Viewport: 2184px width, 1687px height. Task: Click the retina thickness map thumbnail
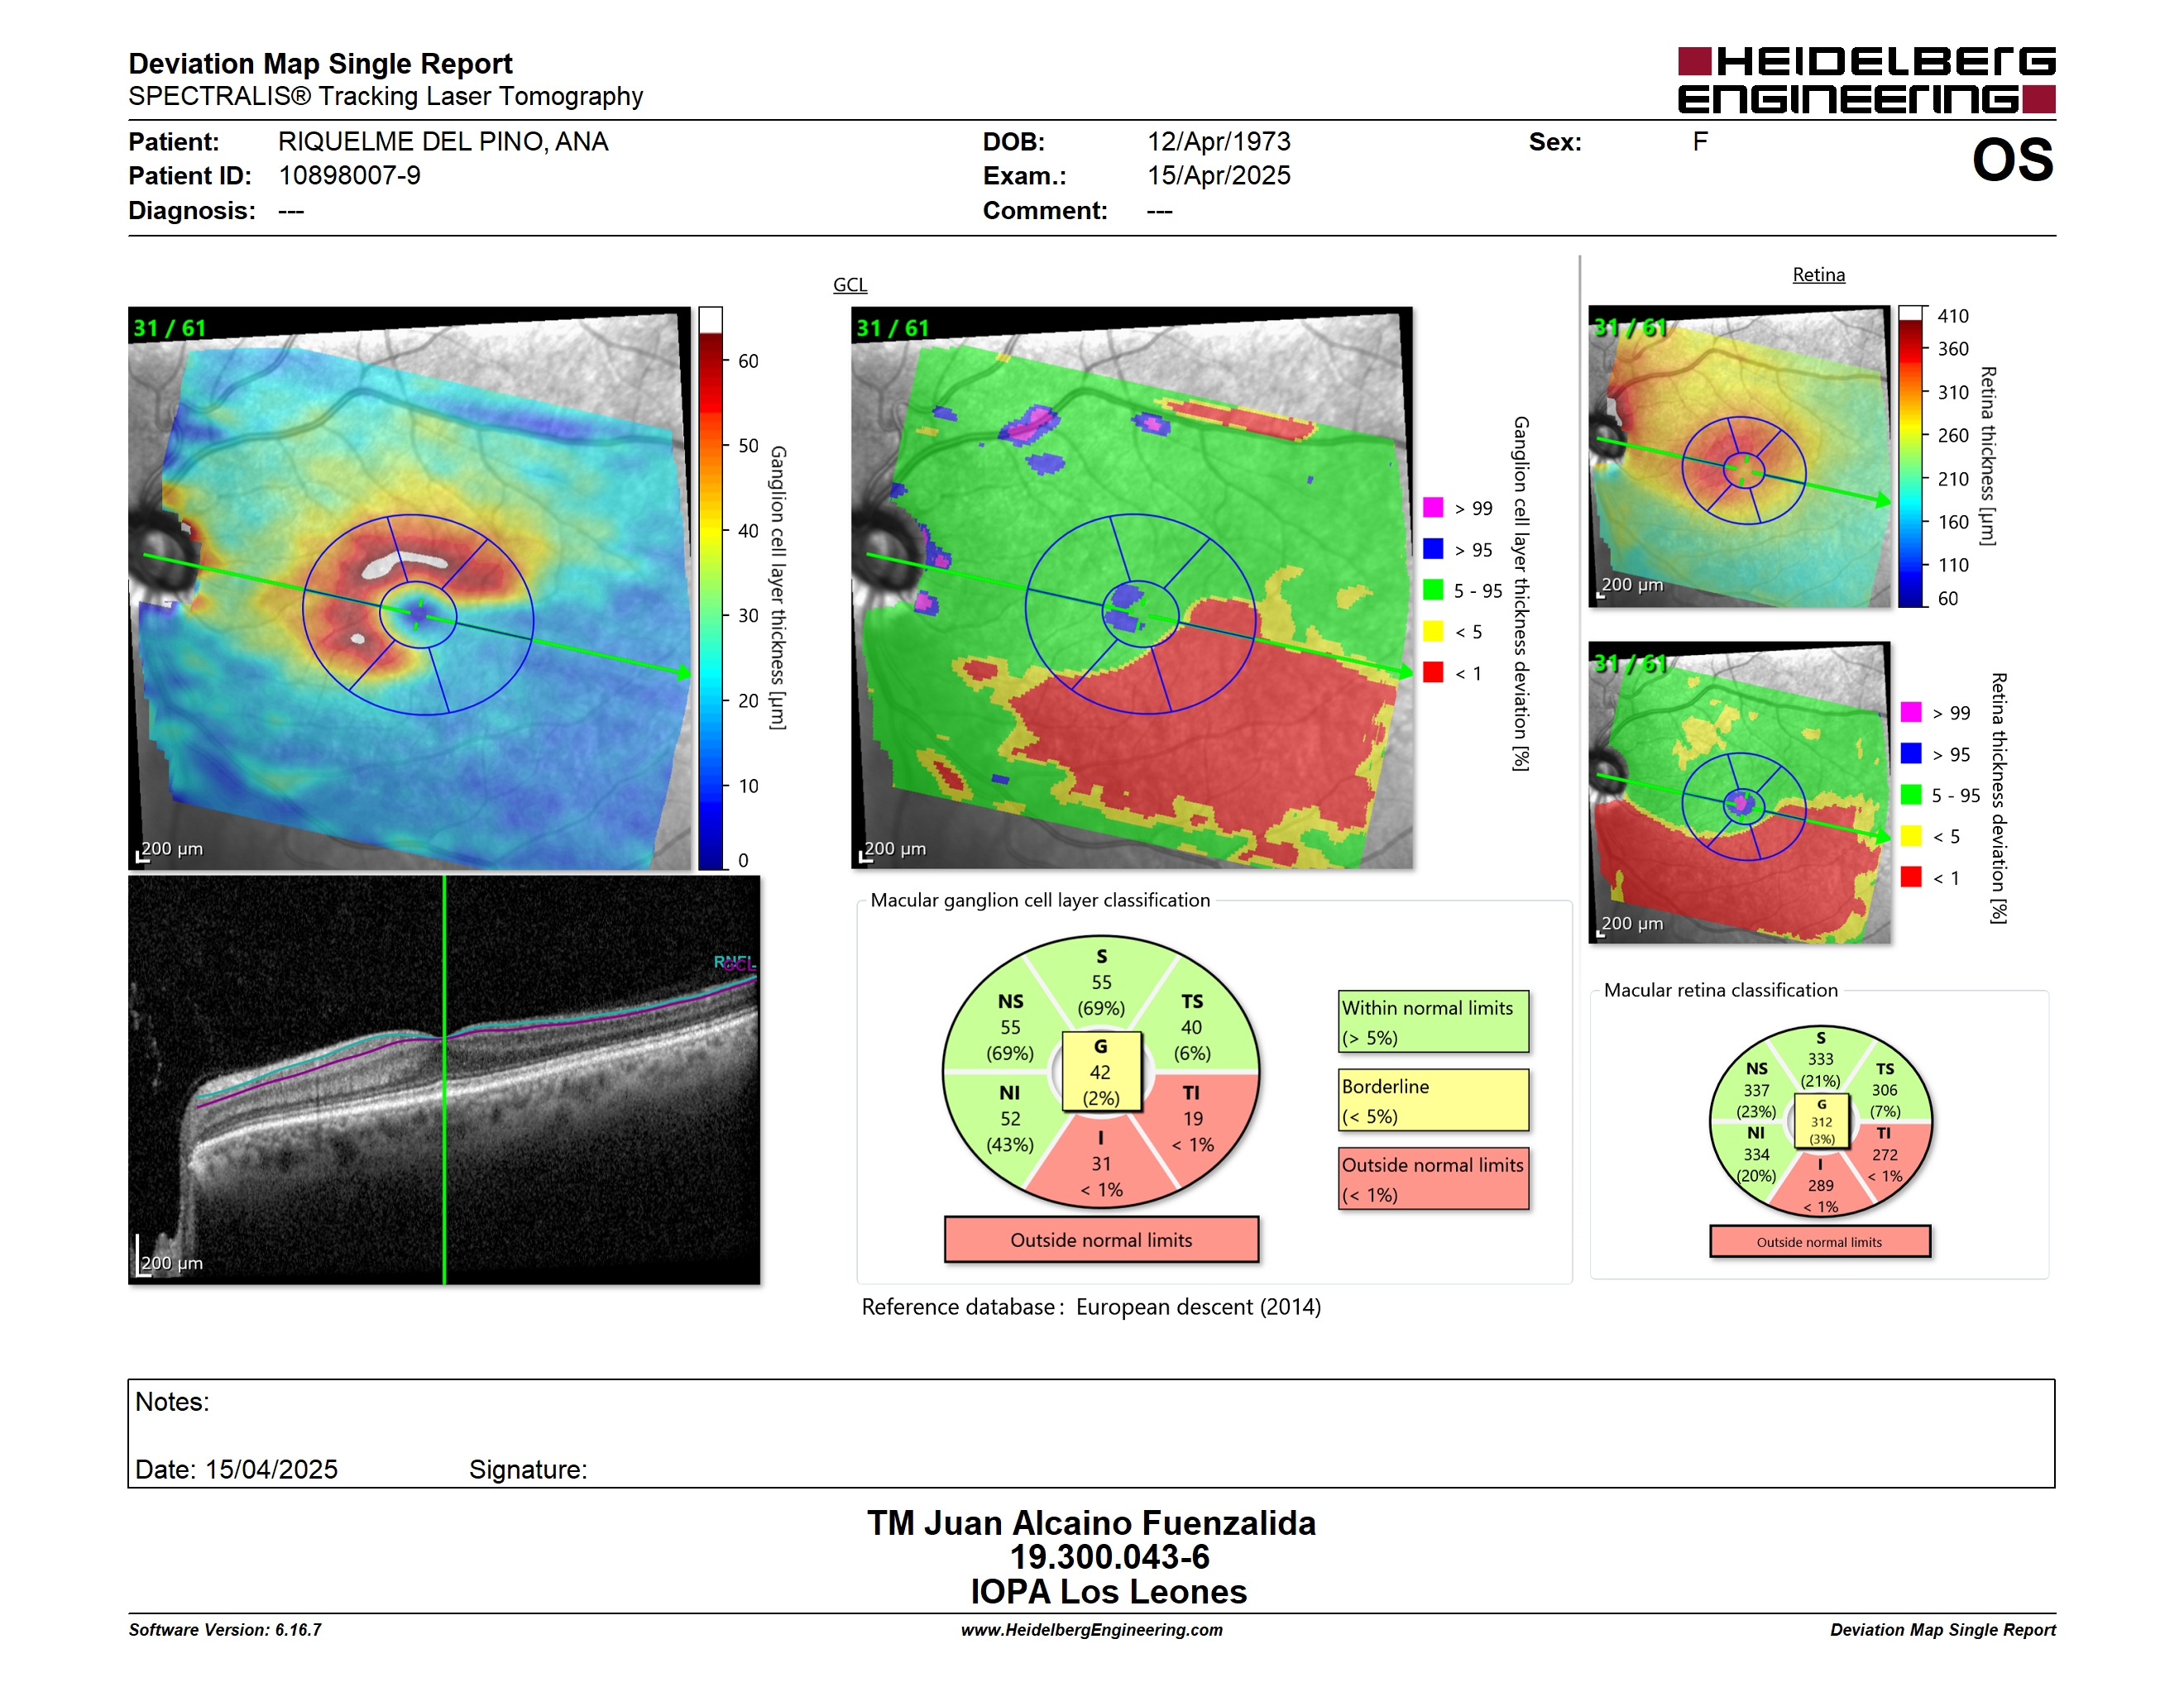pyautogui.click(x=1739, y=456)
